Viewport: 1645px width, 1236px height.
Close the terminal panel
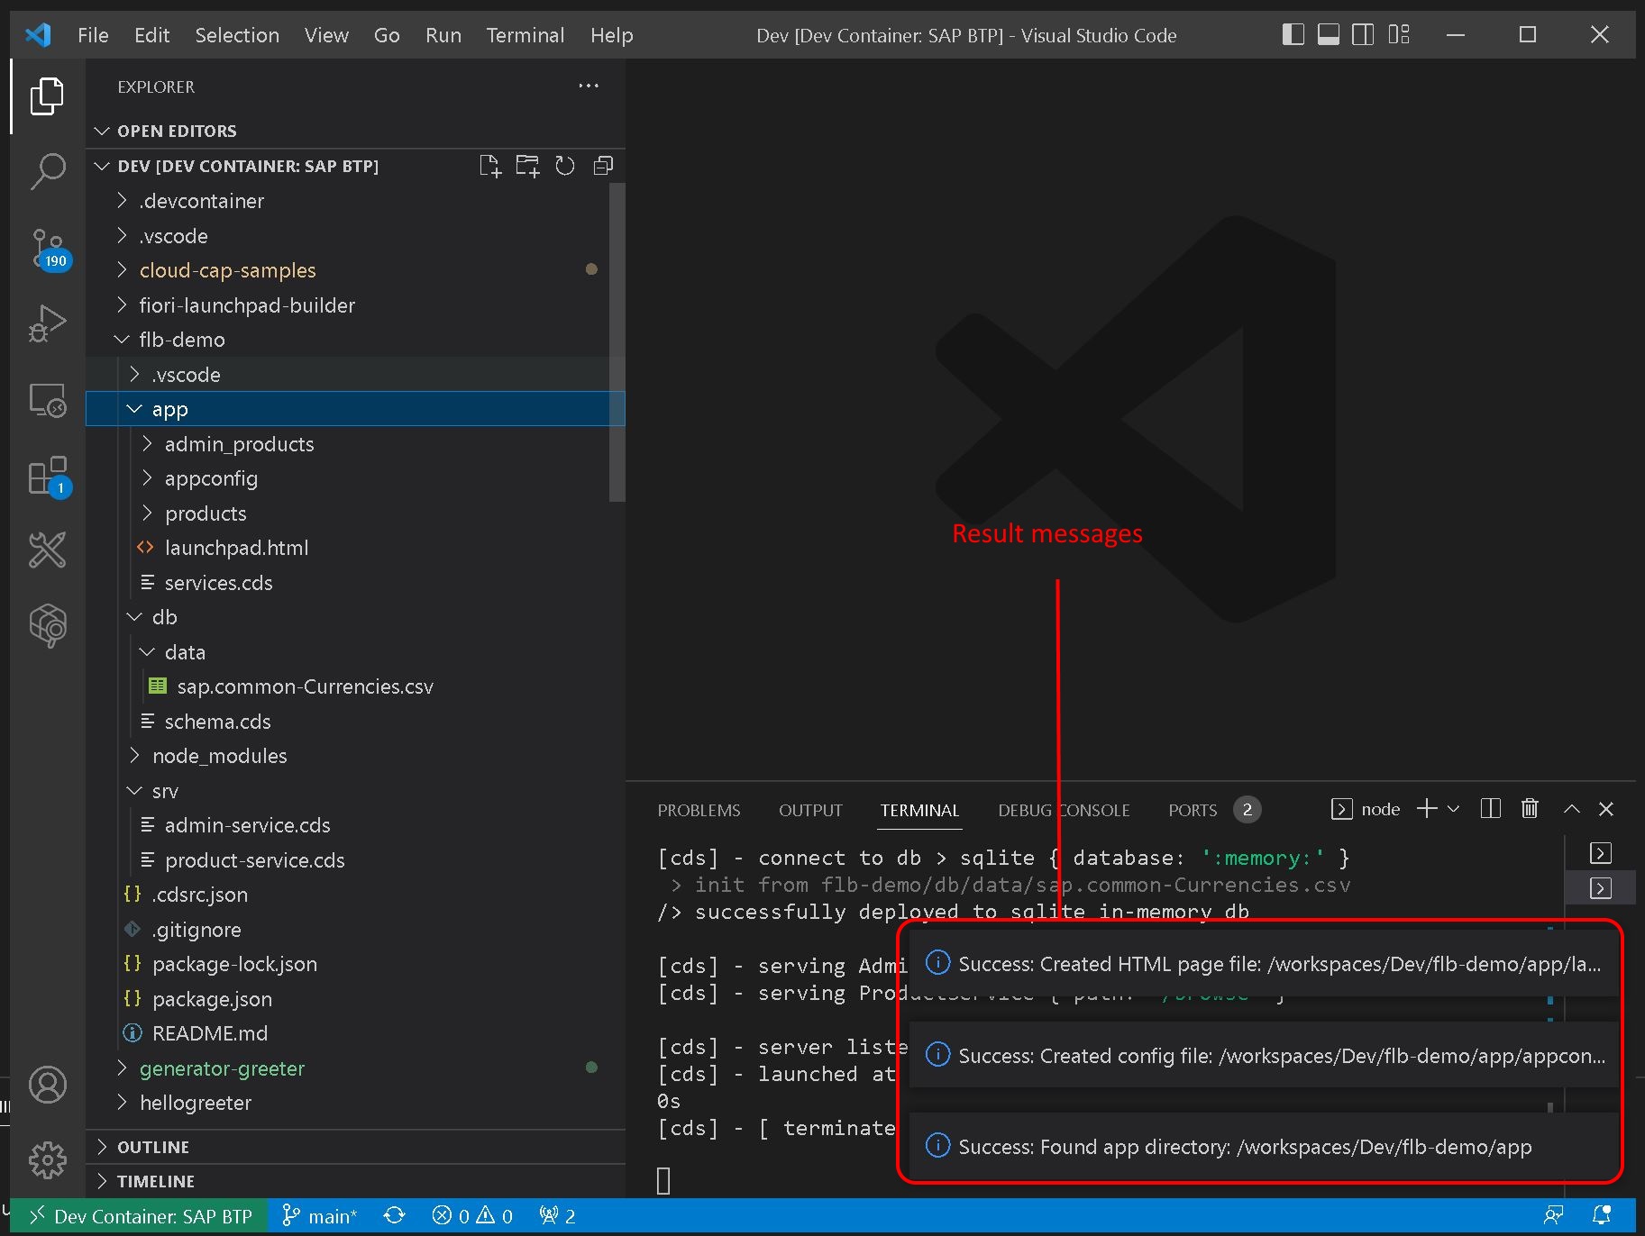1606,809
